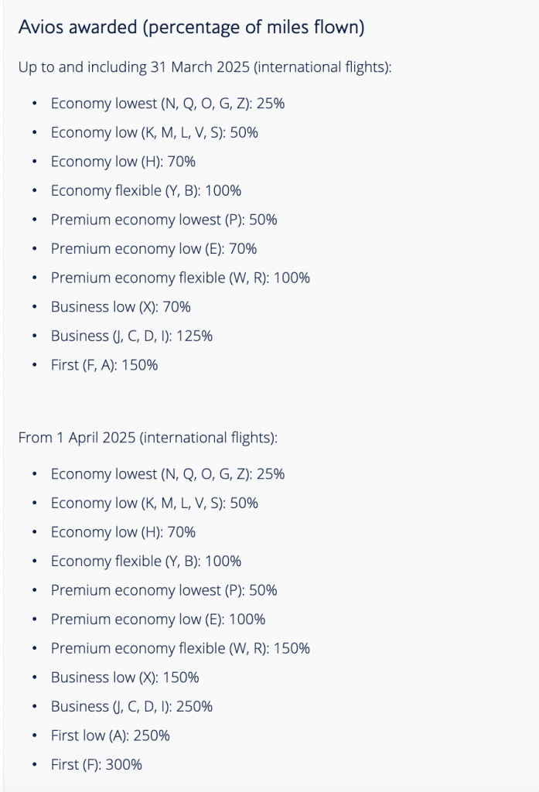Click the first 'Economy flexible (Y, B): 100%' item

146,190
